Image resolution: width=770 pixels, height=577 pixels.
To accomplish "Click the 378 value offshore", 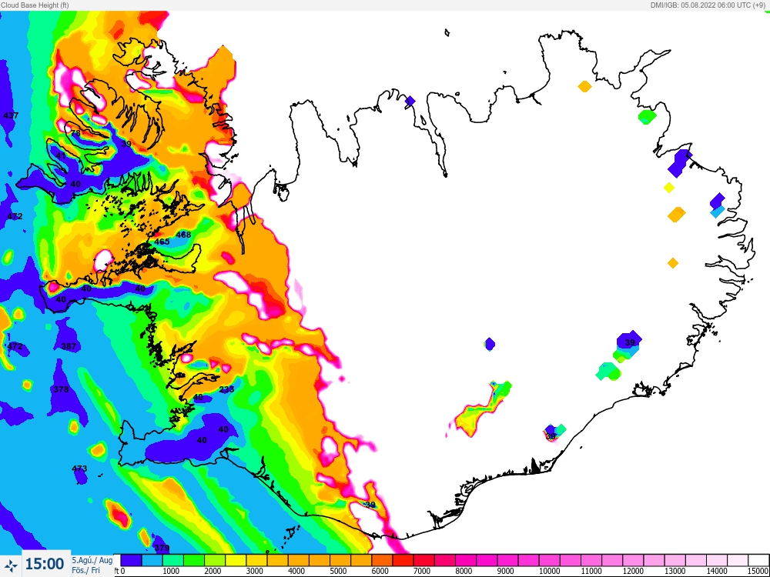I will pyautogui.click(x=61, y=389).
